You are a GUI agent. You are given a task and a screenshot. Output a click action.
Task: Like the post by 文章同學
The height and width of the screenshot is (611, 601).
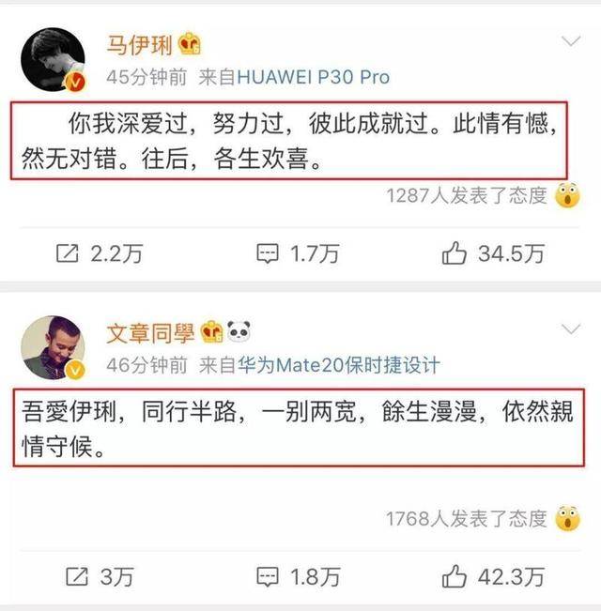[x=455, y=576]
